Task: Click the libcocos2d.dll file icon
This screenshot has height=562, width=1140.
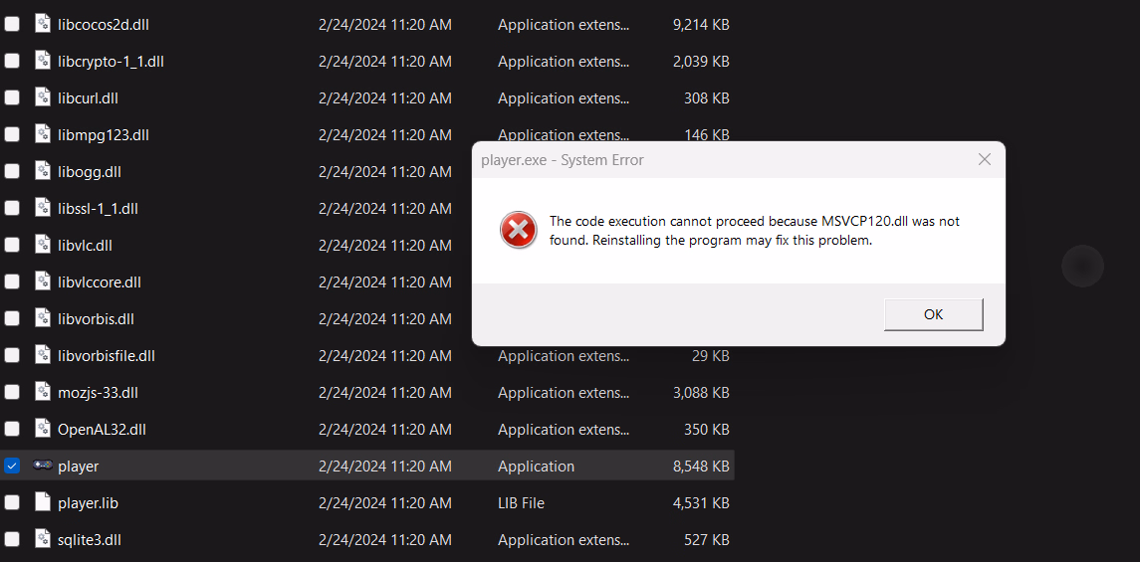Action: (42, 24)
